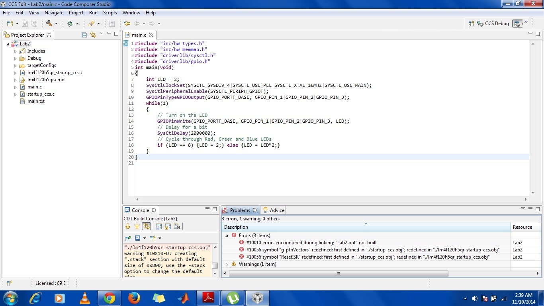Viewport: 544px width, 306px height.
Task: Open MATLAB from taskbar
Action: 184,298
